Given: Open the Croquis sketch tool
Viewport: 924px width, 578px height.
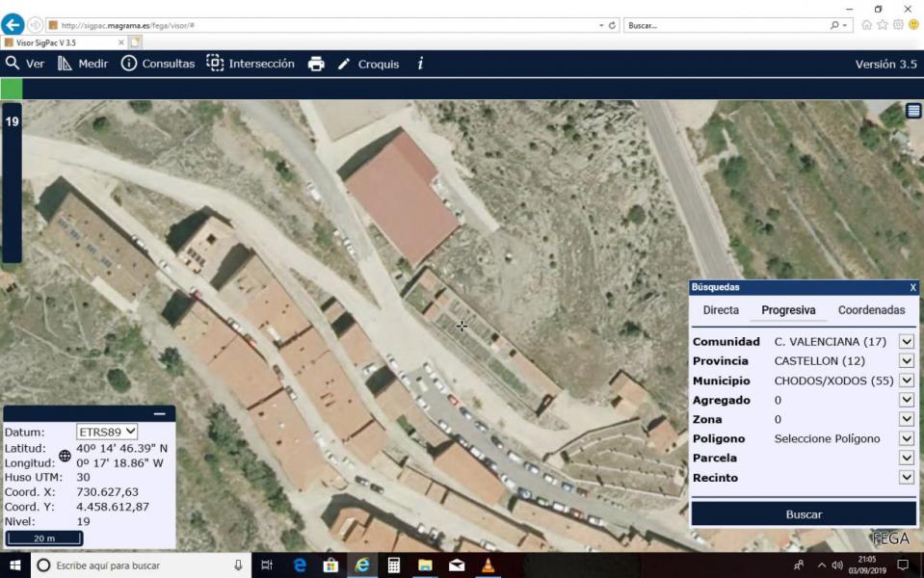Looking at the screenshot, I should pos(368,64).
